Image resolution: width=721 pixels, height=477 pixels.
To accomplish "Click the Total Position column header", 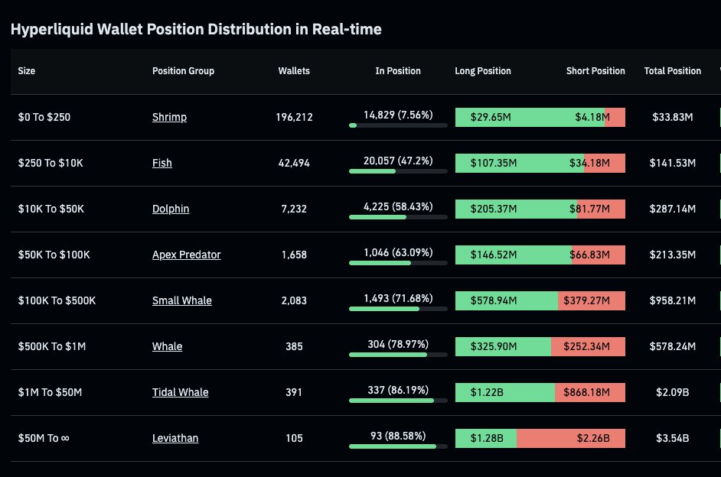I will click(x=672, y=71).
